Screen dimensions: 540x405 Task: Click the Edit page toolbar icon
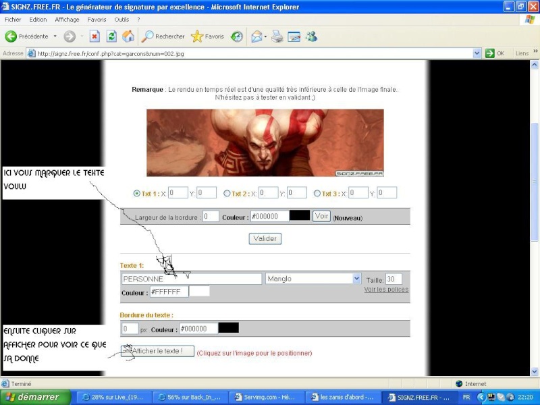(x=294, y=36)
